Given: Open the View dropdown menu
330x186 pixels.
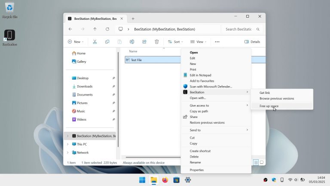Looking at the screenshot, I should [x=198, y=42].
